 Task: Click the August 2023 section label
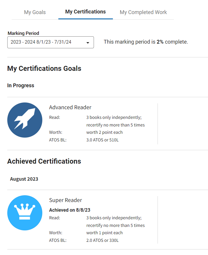click(24, 179)
